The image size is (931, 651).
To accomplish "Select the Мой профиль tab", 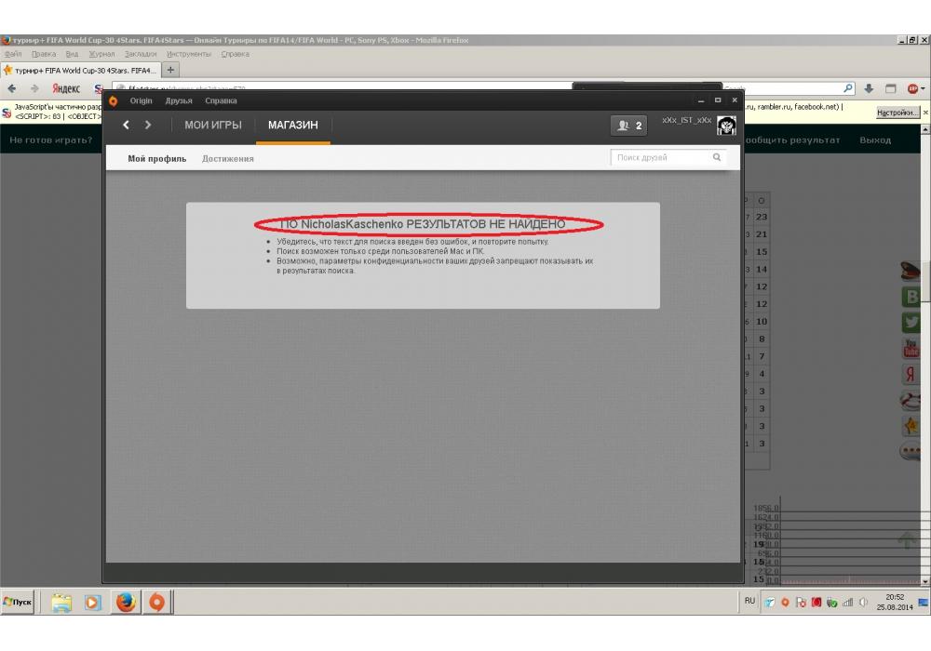I will (x=157, y=159).
